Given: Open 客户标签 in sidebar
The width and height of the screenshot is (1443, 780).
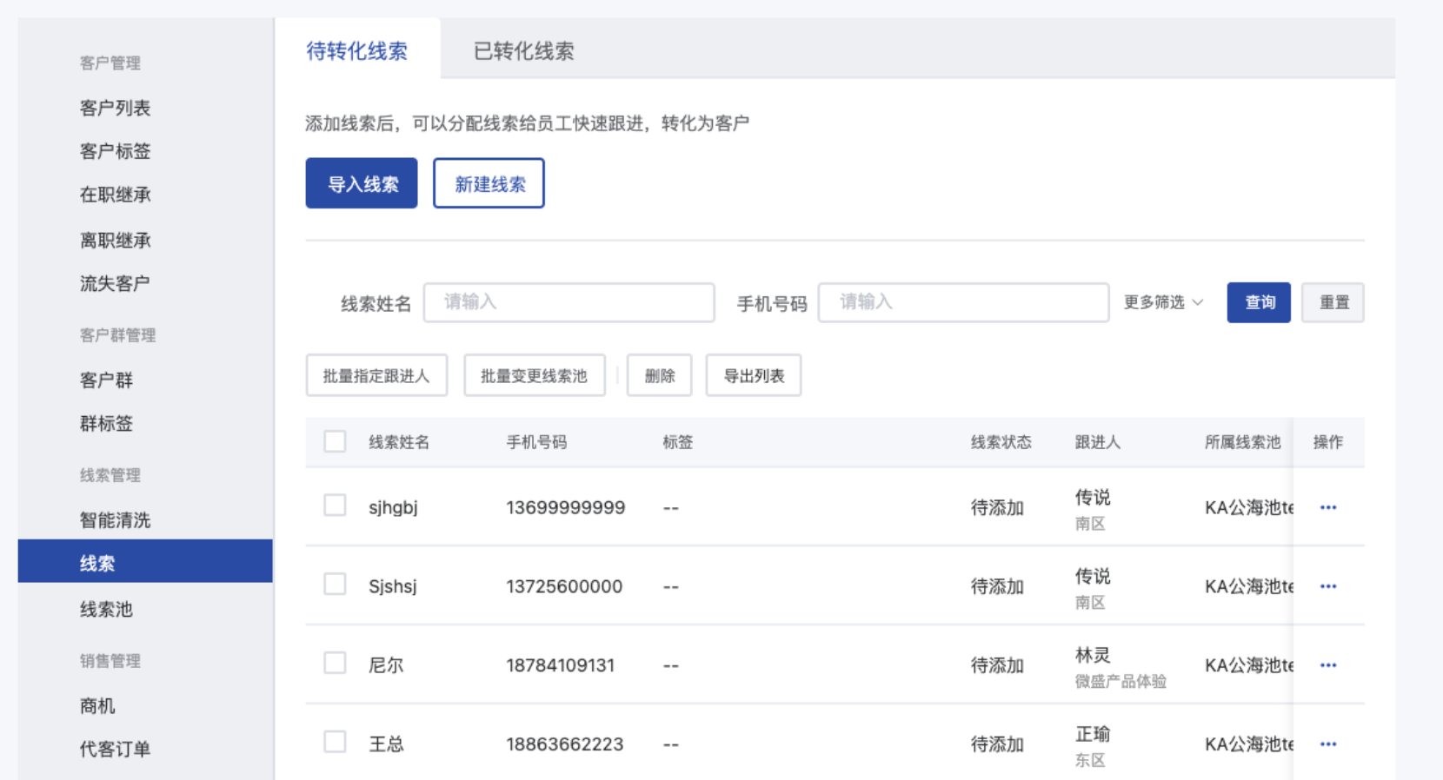Looking at the screenshot, I should pyautogui.click(x=115, y=151).
